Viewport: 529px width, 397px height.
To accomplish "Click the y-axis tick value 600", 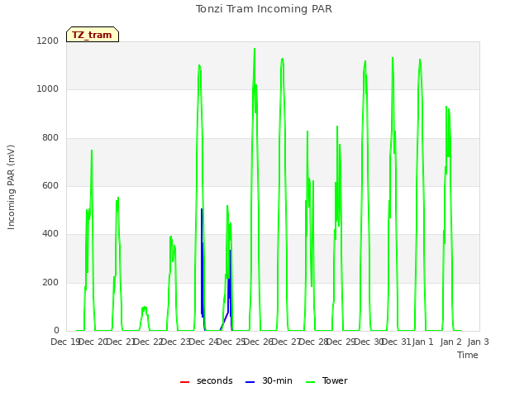I will click(50, 185).
